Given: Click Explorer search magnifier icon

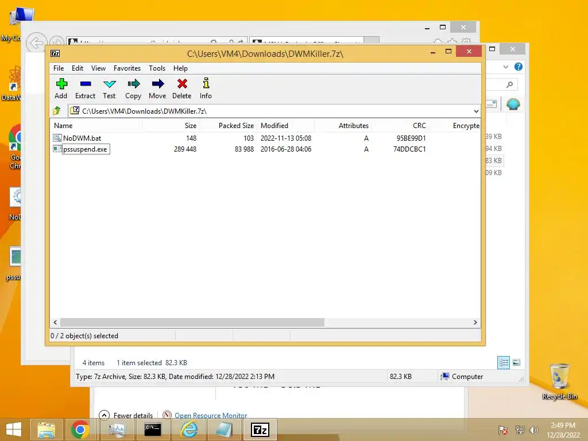Looking at the screenshot, I should click(509, 84).
